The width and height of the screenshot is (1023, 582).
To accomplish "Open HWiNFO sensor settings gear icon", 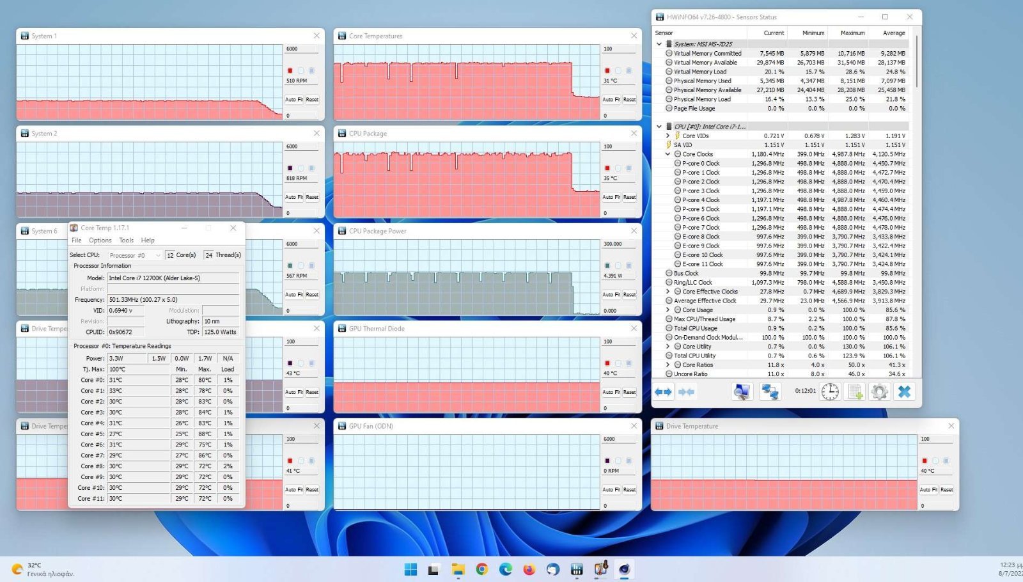I will click(x=879, y=391).
